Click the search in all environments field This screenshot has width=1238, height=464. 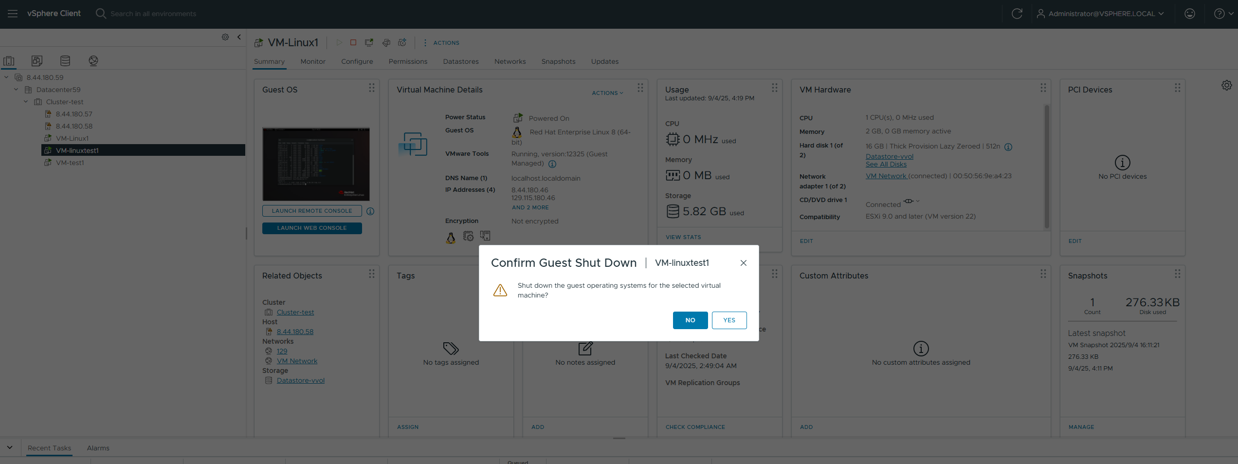tap(153, 14)
